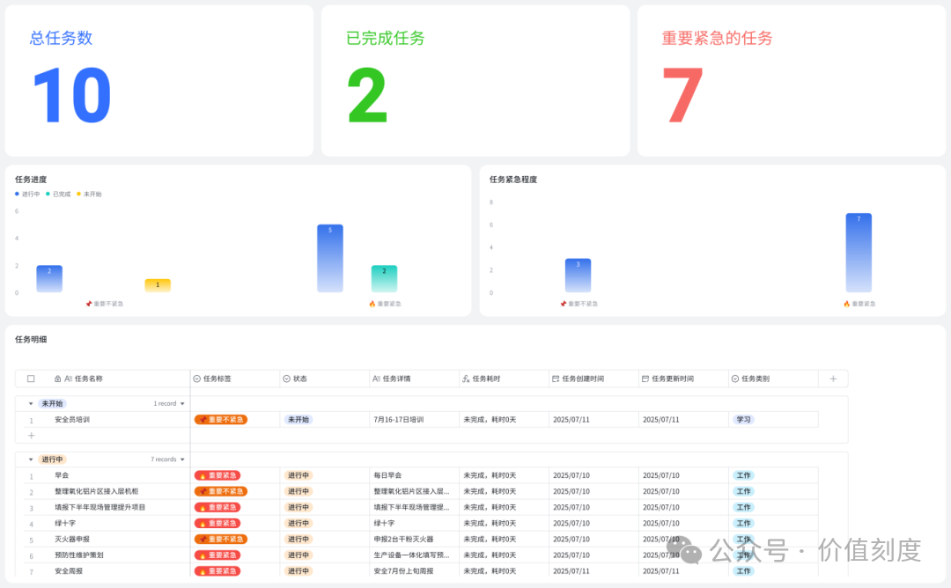Select the 填报下半年现场管理提升项目 task name
This screenshot has width=951, height=588.
click(x=100, y=507)
